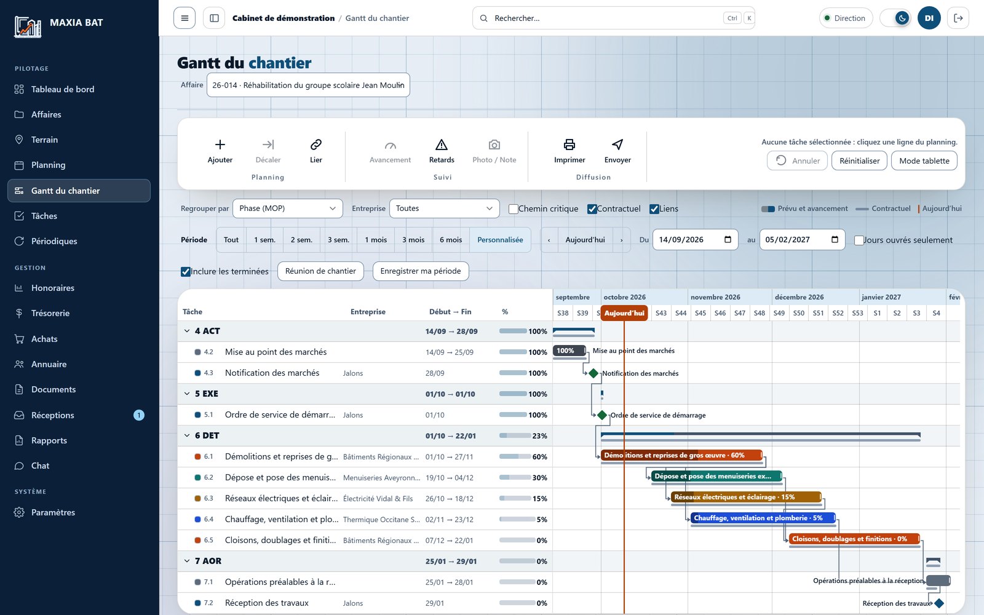Collapse the 6 DET group
This screenshot has height=615, width=984.
(187, 435)
